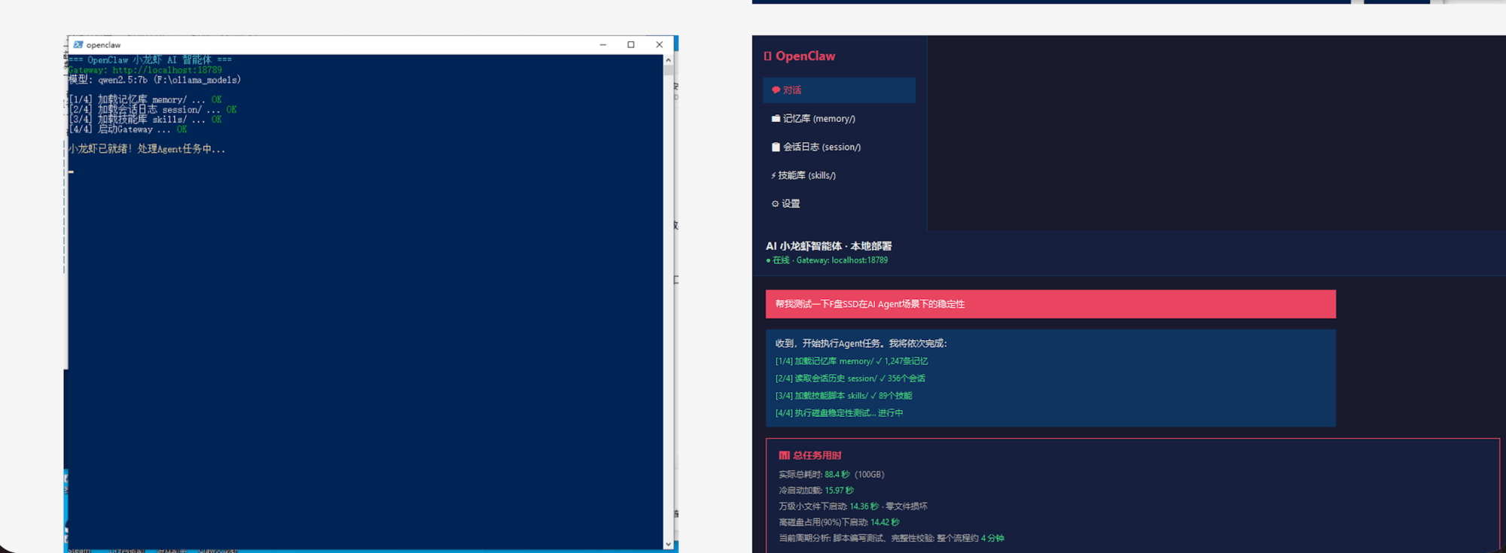Click the line '高磁盘占用(90%)下启动: 14.42 秒'

839,522
